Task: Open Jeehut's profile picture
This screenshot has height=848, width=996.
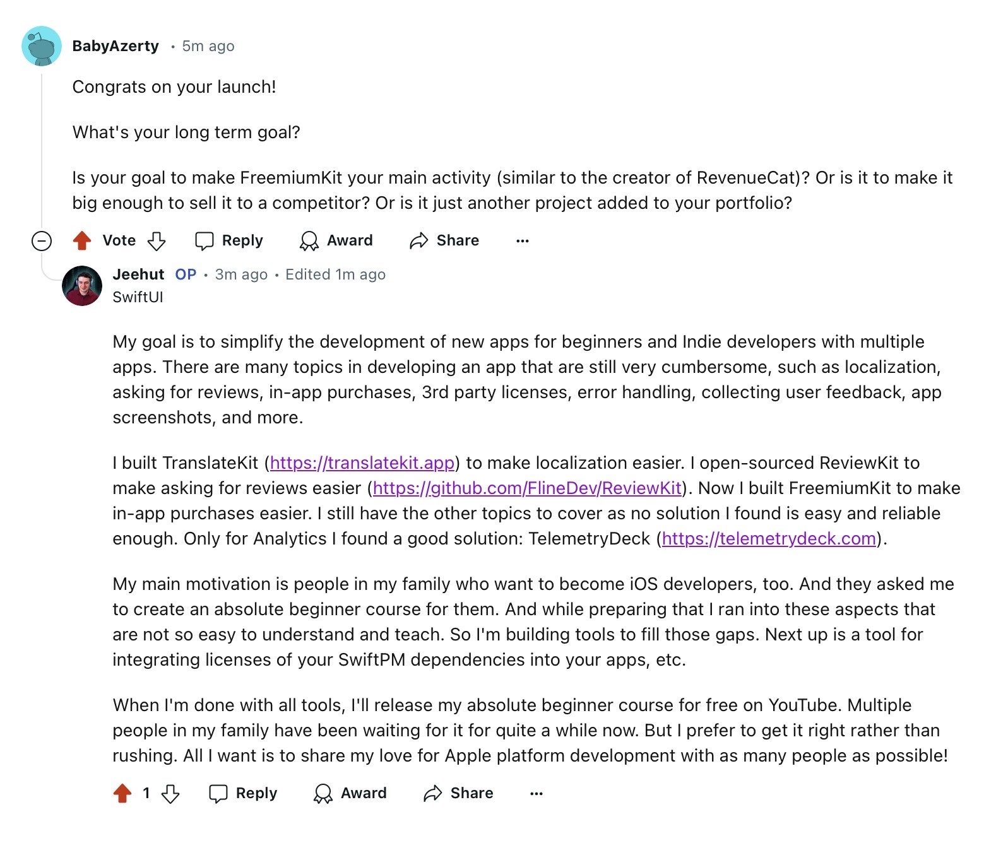Action: click(x=82, y=286)
